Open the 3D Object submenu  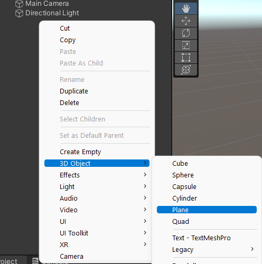point(97,163)
